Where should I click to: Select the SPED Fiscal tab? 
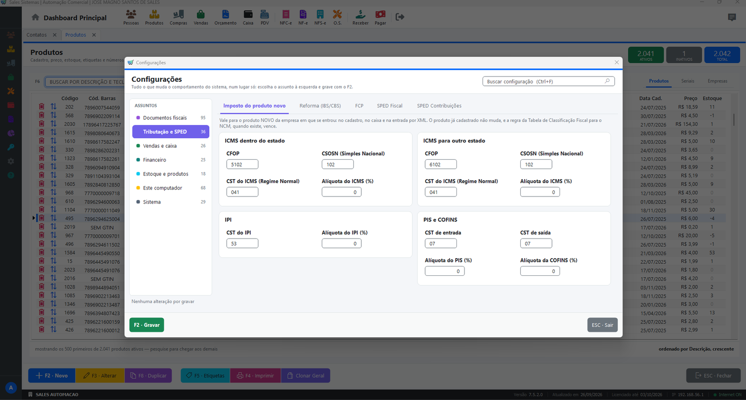(390, 106)
